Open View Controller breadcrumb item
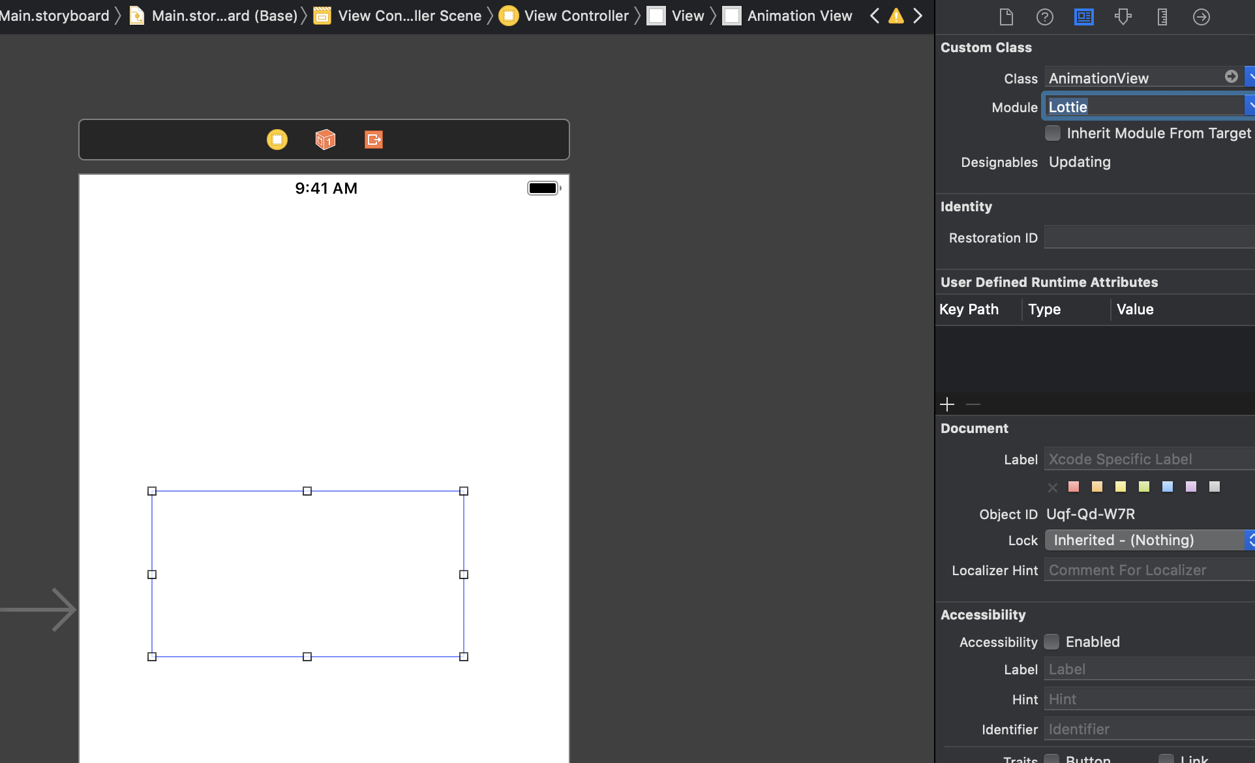 tap(564, 16)
